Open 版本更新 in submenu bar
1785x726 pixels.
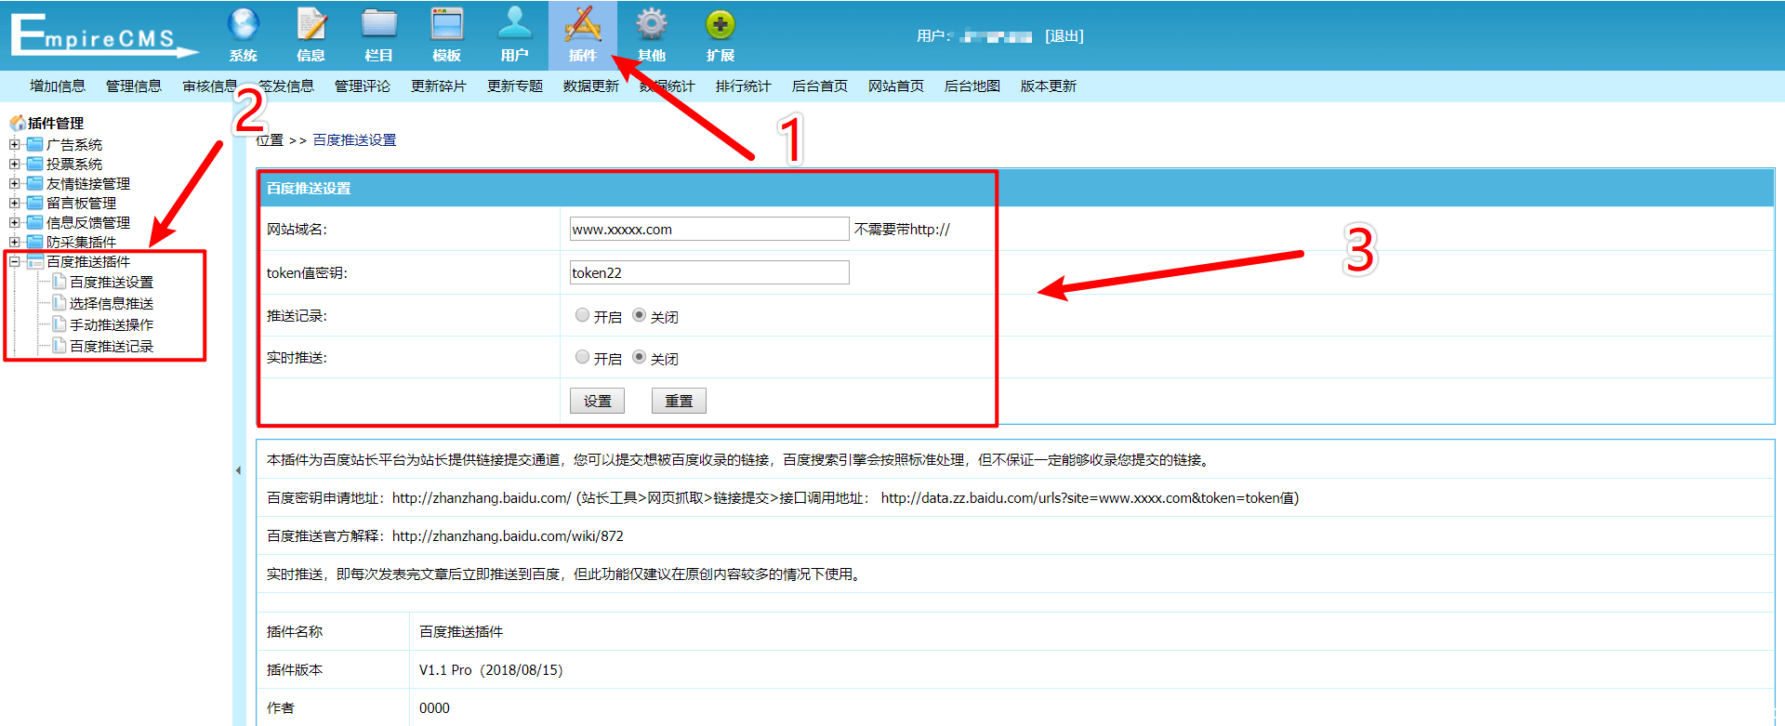1049,86
